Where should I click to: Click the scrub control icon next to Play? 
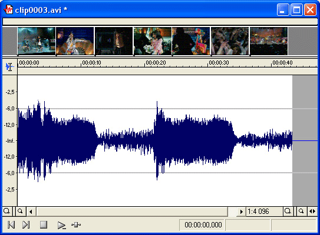coord(76,225)
